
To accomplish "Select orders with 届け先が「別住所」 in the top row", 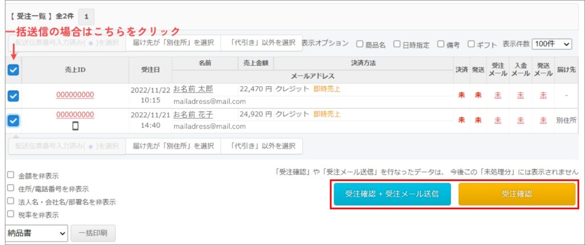I will (x=173, y=43).
